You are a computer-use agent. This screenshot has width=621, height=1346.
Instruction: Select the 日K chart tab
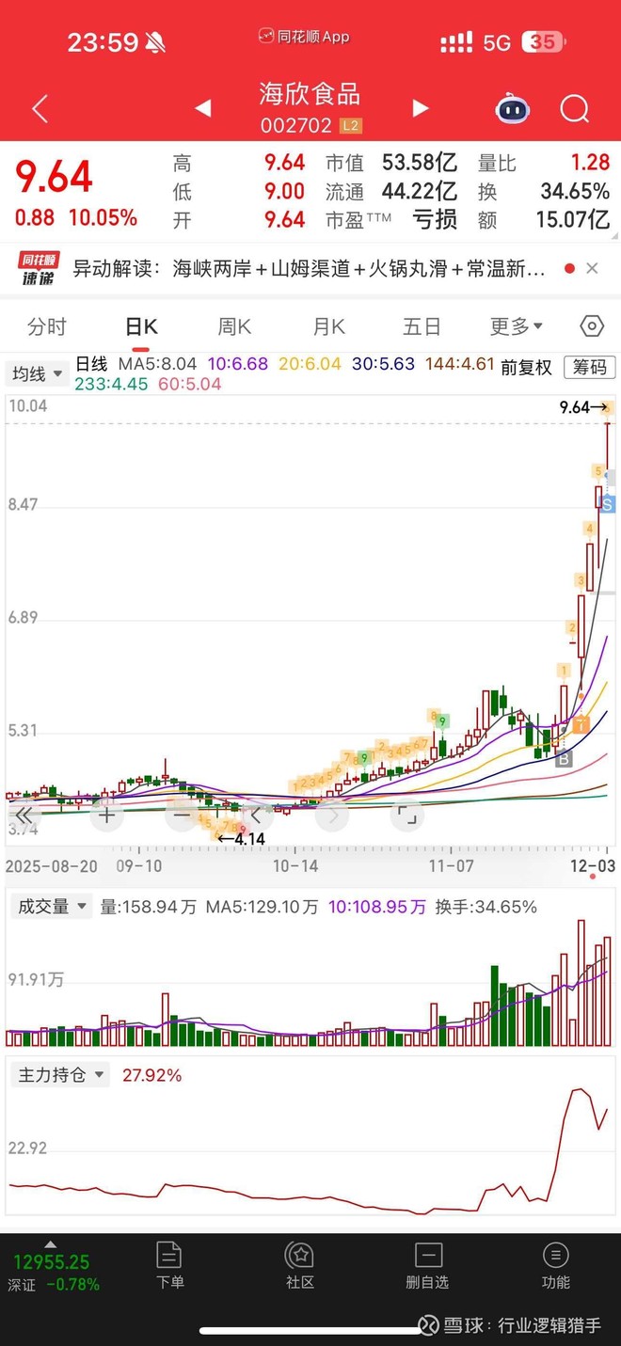tap(141, 326)
